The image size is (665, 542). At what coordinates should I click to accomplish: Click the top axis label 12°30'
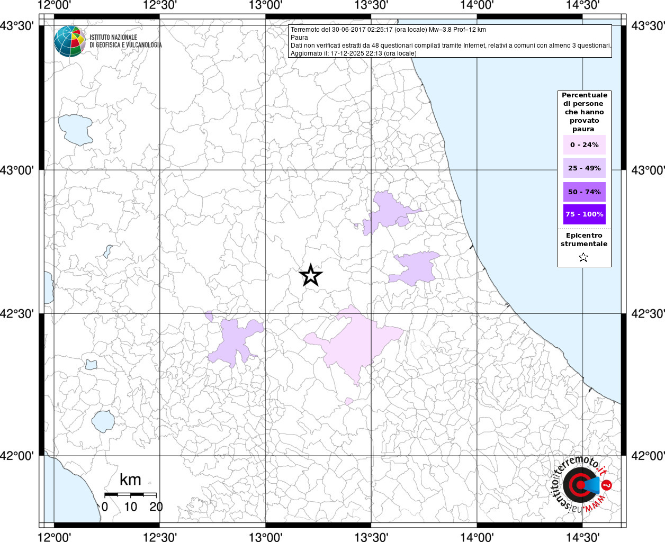[160, 5]
